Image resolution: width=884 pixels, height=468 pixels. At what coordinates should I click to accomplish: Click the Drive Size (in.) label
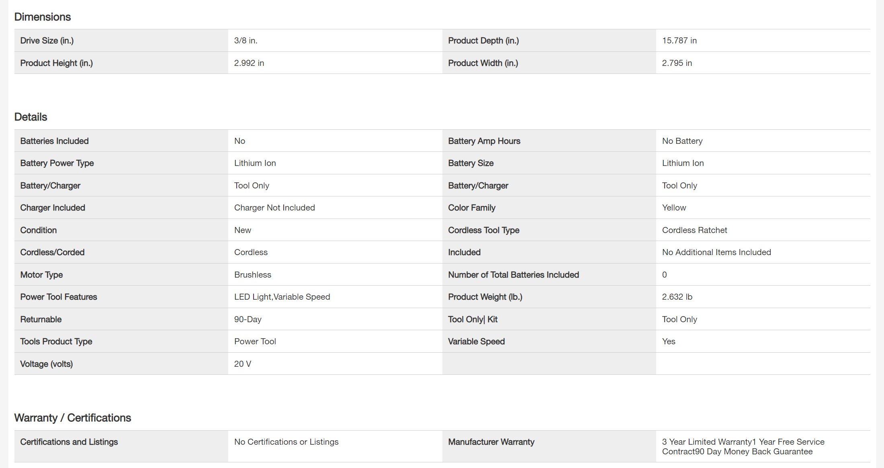(x=47, y=41)
